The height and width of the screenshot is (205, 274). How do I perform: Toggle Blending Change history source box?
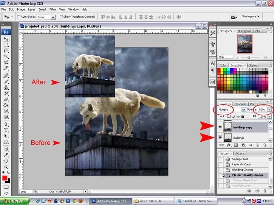pos(221,170)
